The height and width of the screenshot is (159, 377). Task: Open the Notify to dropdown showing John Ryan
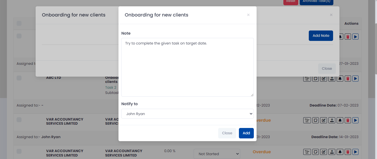pos(188,114)
